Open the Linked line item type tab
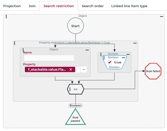The image size is (167, 131). 129,6
